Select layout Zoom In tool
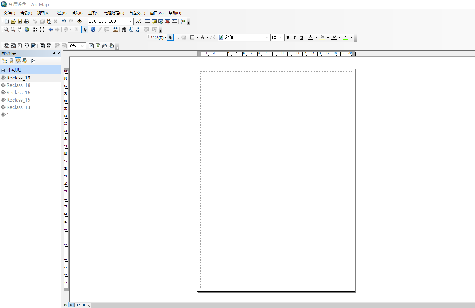This screenshot has height=308, width=475. [x=6, y=46]
